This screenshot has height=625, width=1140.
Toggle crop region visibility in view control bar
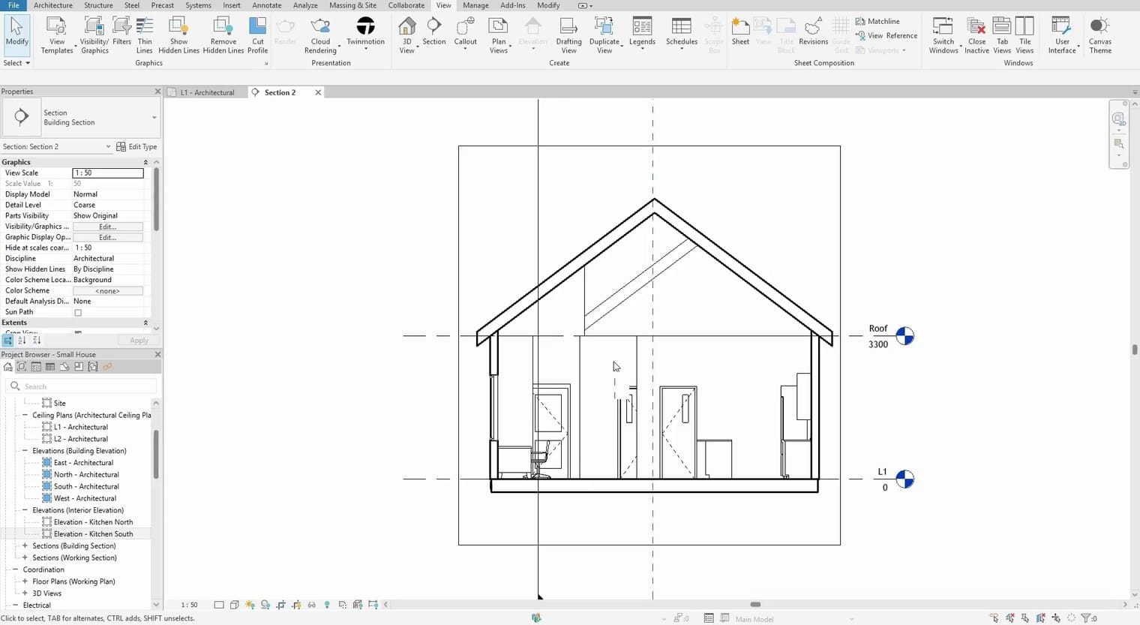click(x=296, y=605)
